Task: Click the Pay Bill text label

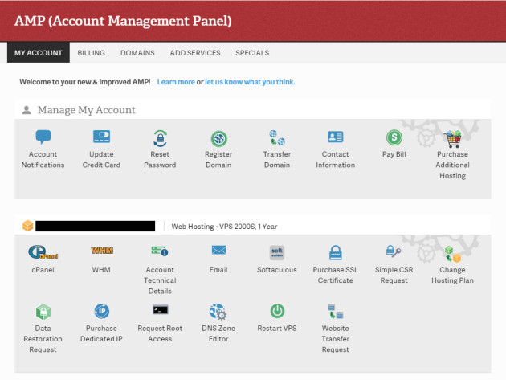Action: 394,154
